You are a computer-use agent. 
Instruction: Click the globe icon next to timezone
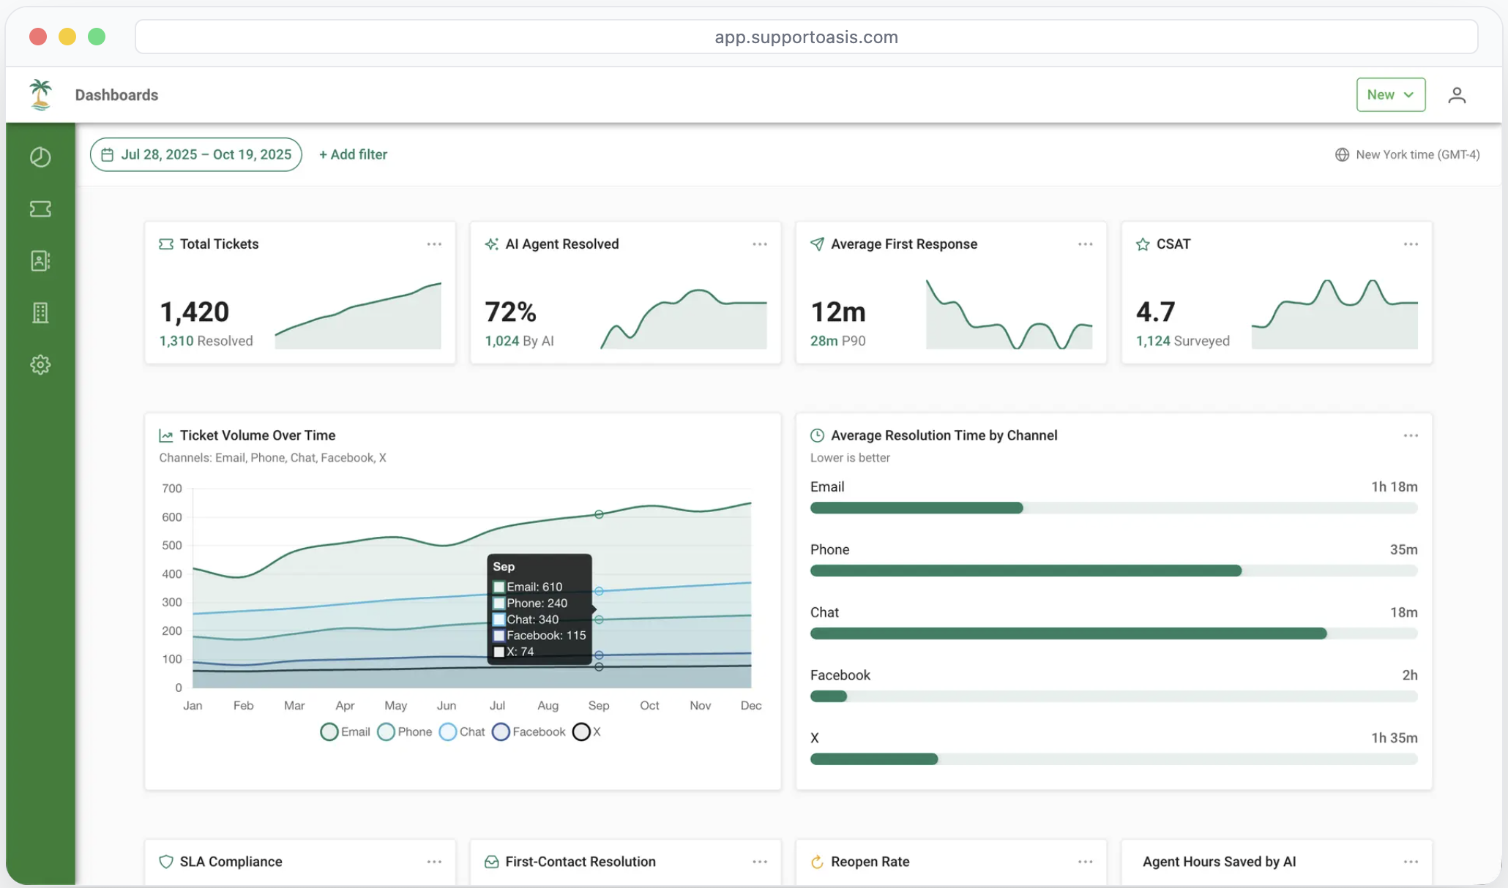click(x=1342, y=154)
